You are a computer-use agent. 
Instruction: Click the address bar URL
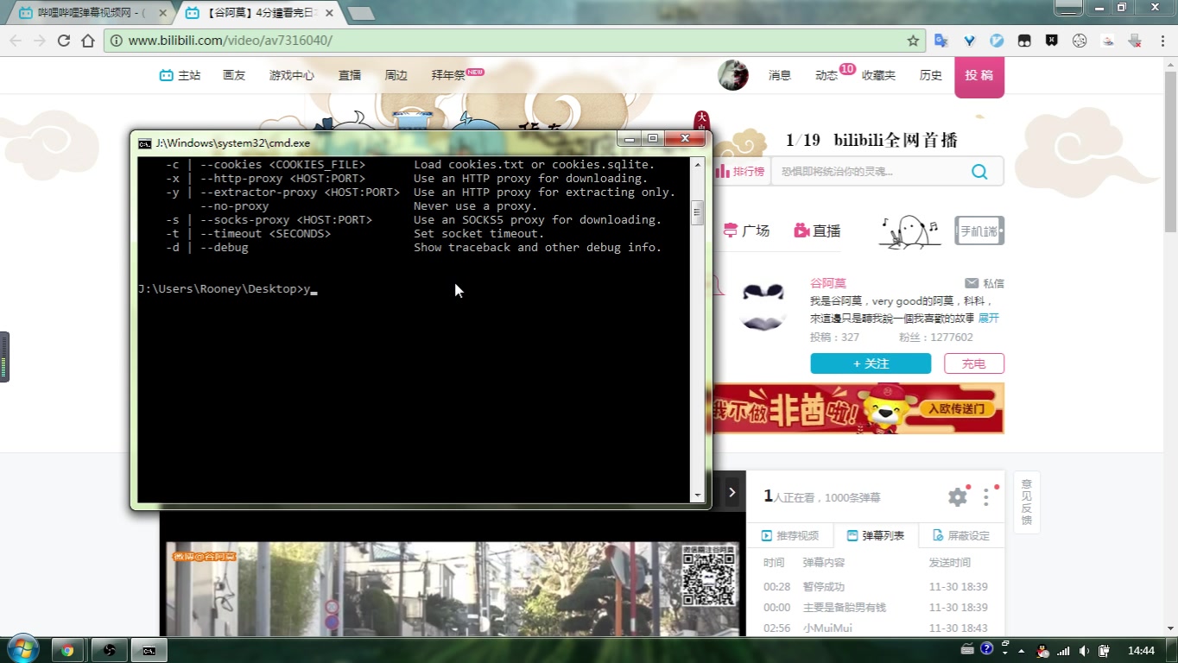[230, 41]
